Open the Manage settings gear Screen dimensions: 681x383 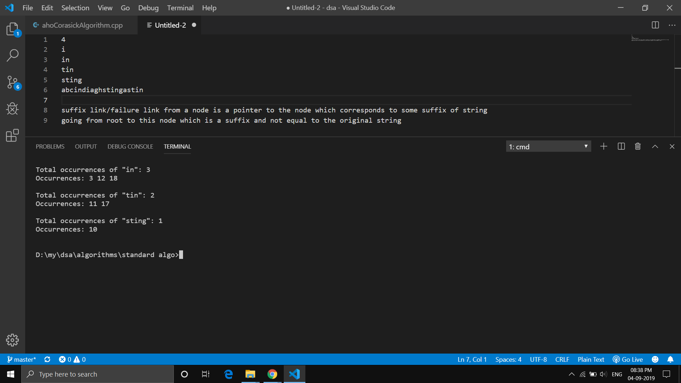(13, 340)
